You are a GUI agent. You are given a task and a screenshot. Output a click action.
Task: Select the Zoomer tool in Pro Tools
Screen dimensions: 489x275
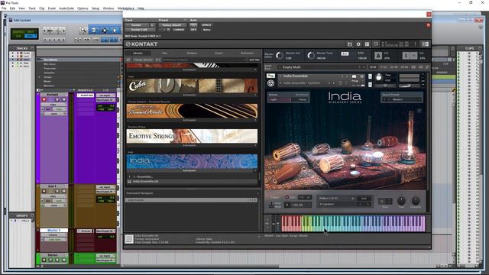point(83,30)
